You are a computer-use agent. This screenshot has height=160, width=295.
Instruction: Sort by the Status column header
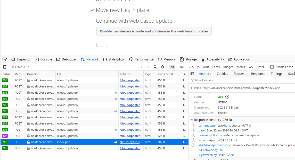7,74
